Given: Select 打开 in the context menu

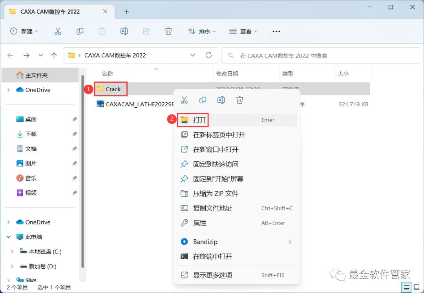Looking at the screenshot, I should click(x=237, y=120).
